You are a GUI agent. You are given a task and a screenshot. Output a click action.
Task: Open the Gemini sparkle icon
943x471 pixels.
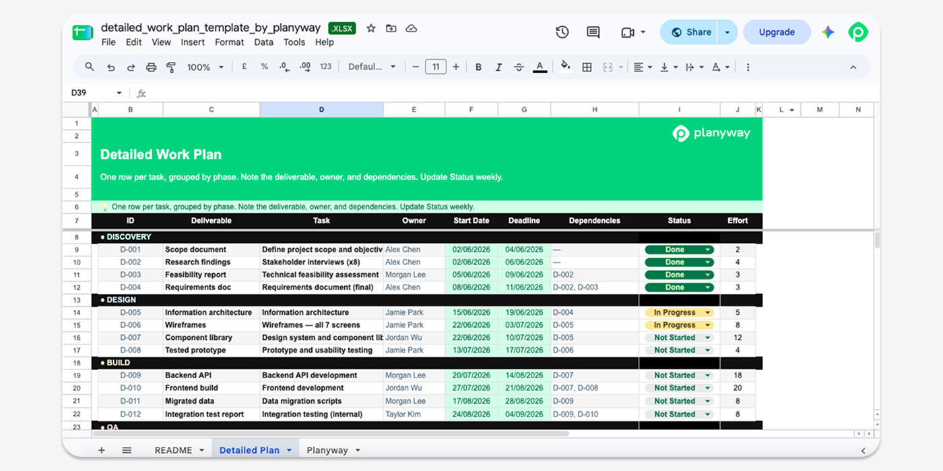[x=828, y=32]
